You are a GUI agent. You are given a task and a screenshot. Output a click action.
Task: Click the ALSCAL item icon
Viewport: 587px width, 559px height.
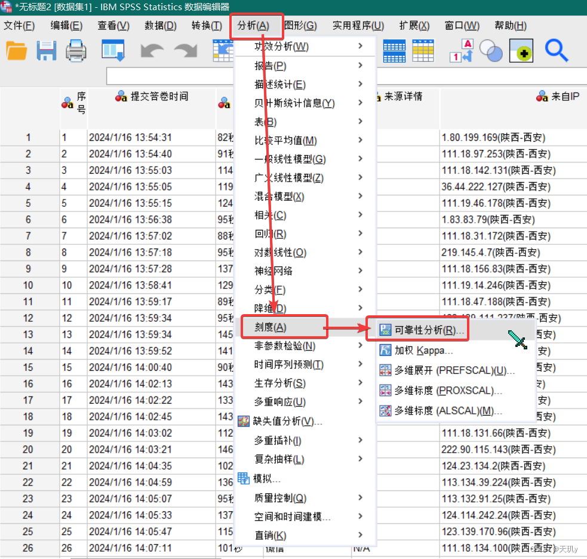click(385, 410)
